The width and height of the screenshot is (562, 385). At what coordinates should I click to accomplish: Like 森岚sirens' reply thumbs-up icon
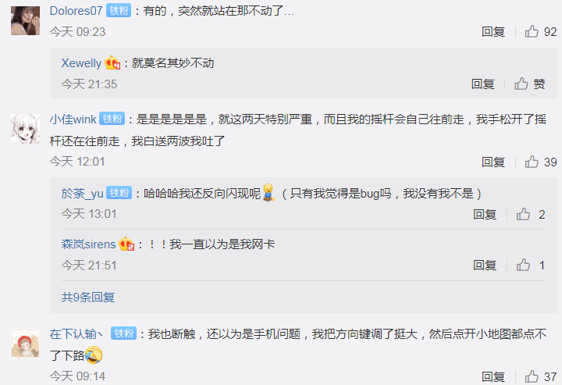click(x=523, y=265)
